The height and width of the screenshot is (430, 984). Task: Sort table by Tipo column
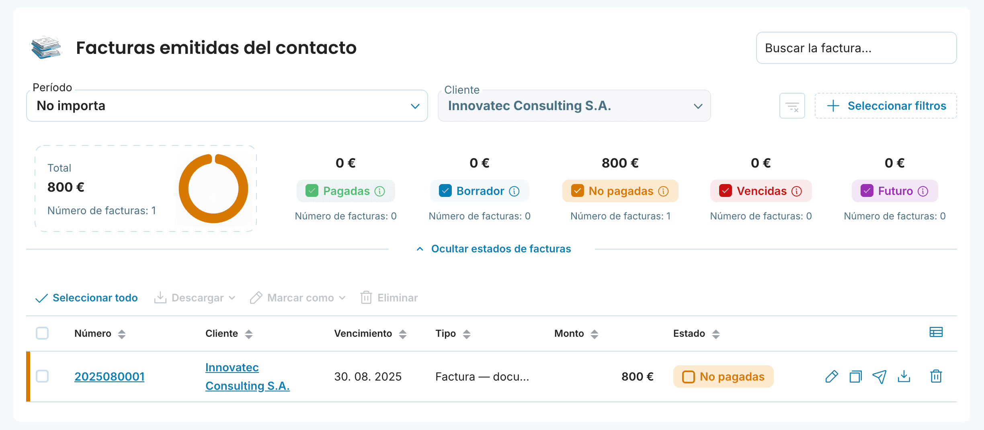tap(467, 334)
